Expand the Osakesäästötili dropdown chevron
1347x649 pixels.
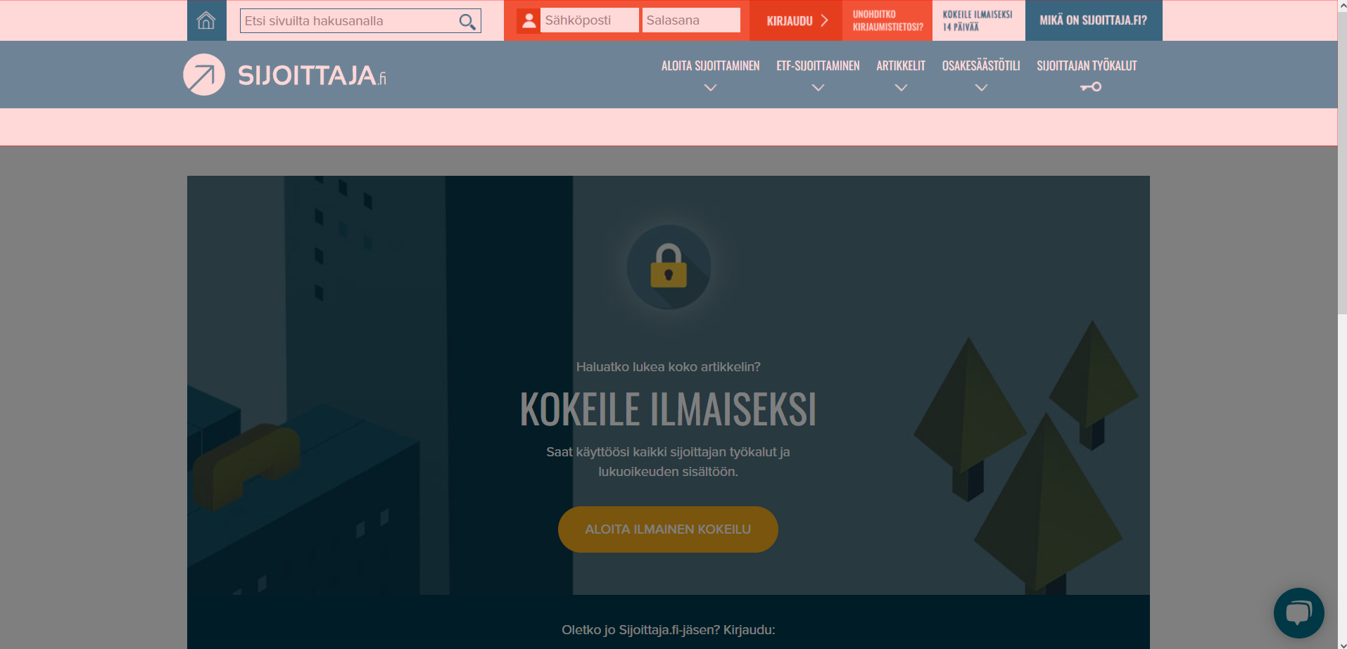click(981, 88)
